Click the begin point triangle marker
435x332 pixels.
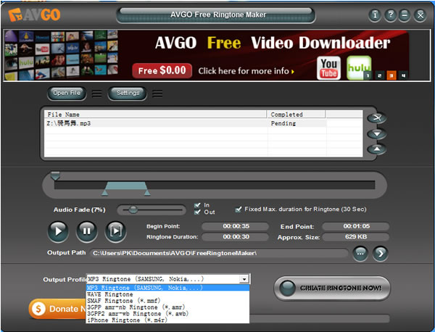click(105, 193)
